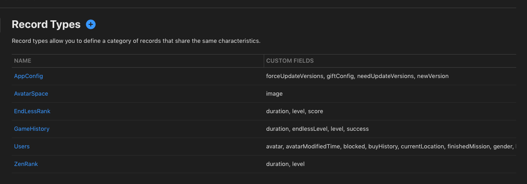Click the forceUpdateVersions text in AppConfig row
The width and height of the screenshot is (527, 184).
(294, 76)
